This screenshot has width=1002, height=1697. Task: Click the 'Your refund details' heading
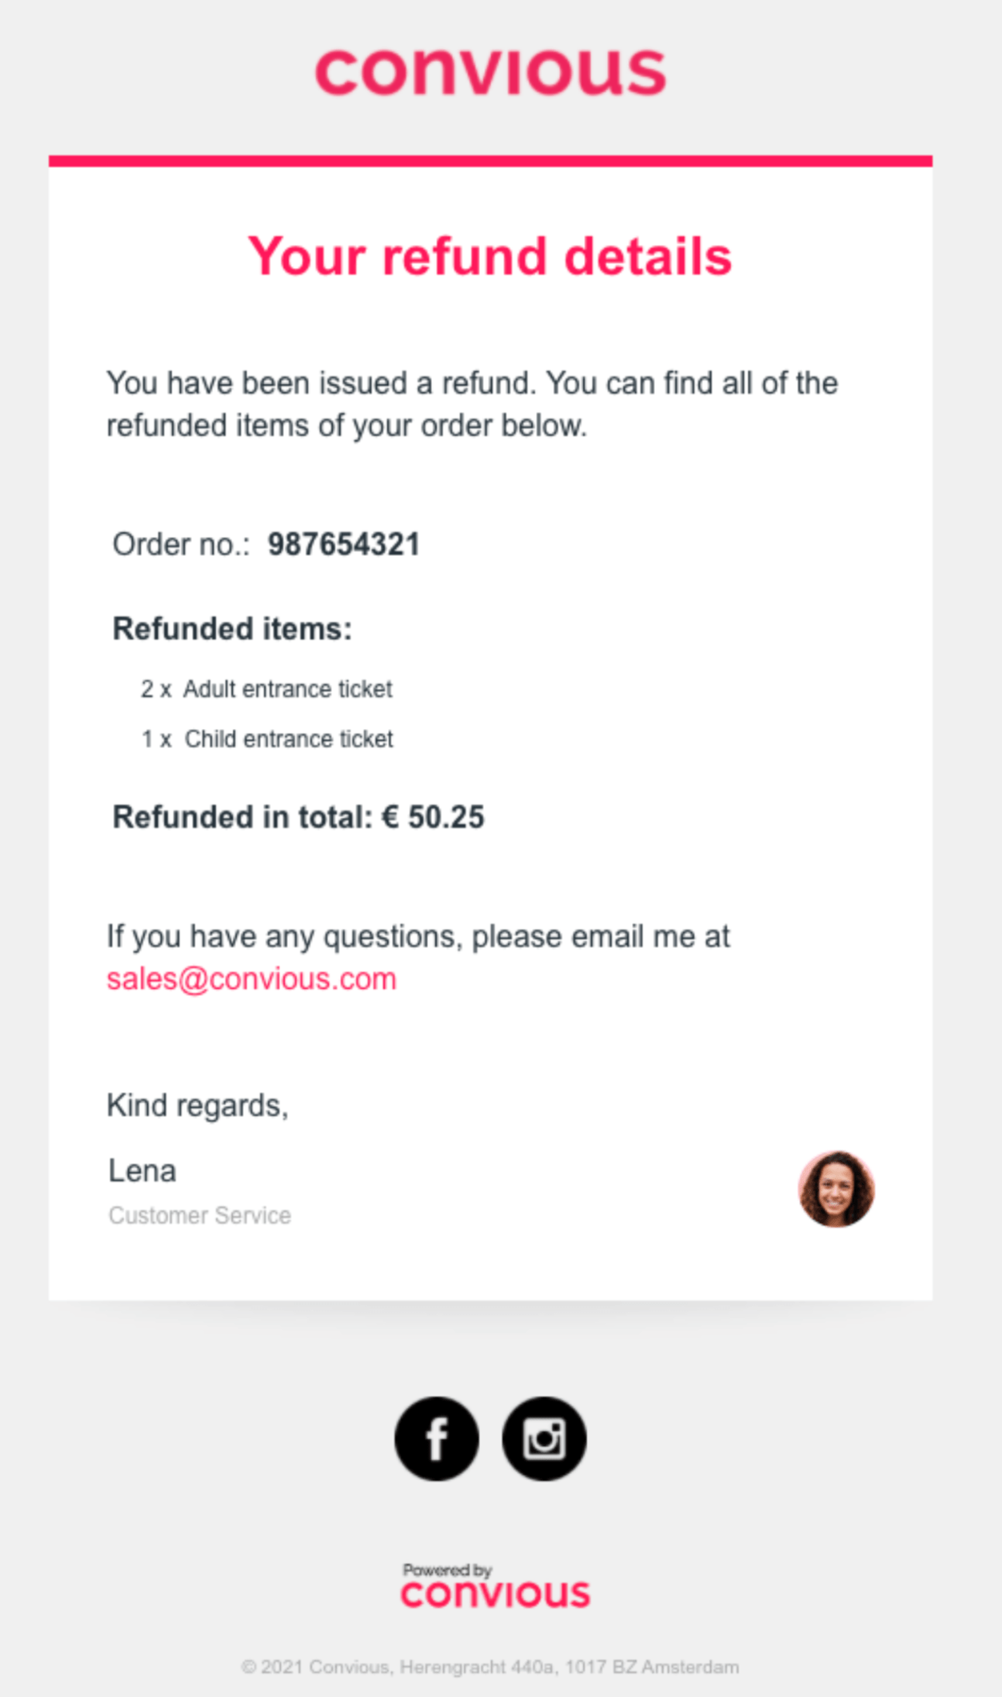pos(490,256)
